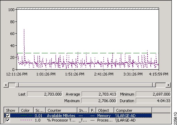Click the Parent column header
The width and height of the screenshot is (177, 125).
[x=93, y=110]
